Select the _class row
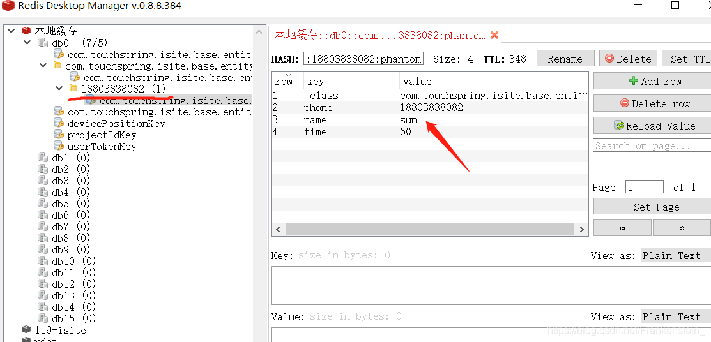Image resolution: width=711 pixels, height=342 pixels. pyautogui.click(x=430, y=96)
